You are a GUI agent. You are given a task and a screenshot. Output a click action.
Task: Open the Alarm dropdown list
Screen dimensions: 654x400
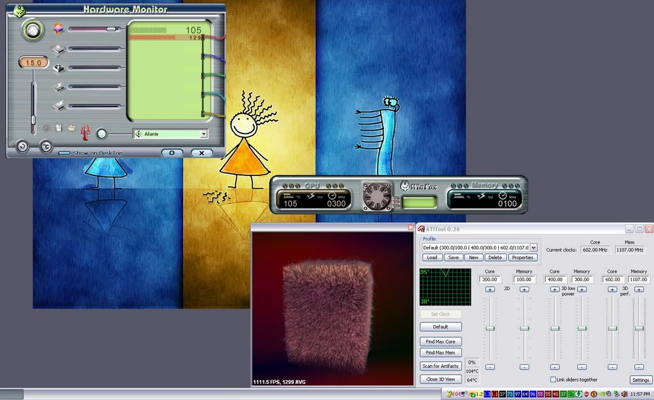point(204,134)
